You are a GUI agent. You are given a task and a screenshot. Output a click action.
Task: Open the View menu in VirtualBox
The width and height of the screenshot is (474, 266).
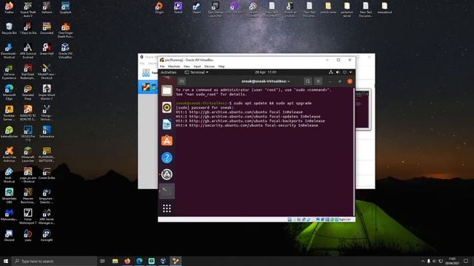click(x=187, y=66)
